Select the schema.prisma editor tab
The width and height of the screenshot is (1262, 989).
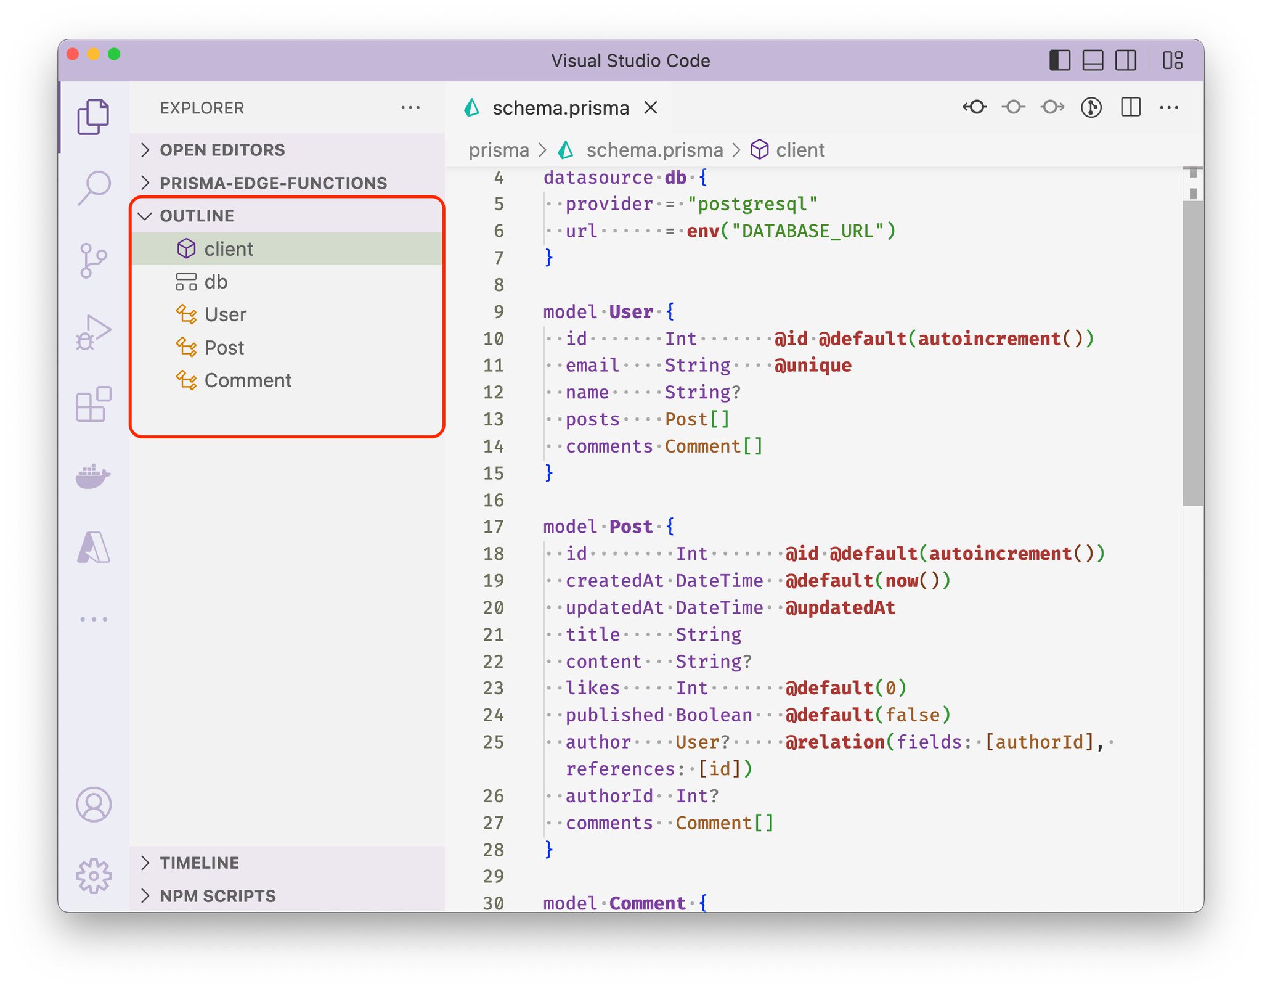tap(560, 108)
